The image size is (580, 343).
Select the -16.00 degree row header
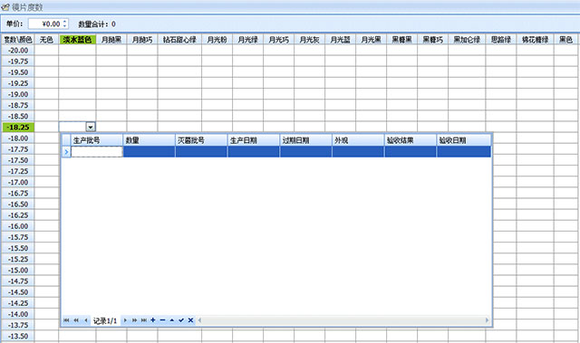point(18,226)
